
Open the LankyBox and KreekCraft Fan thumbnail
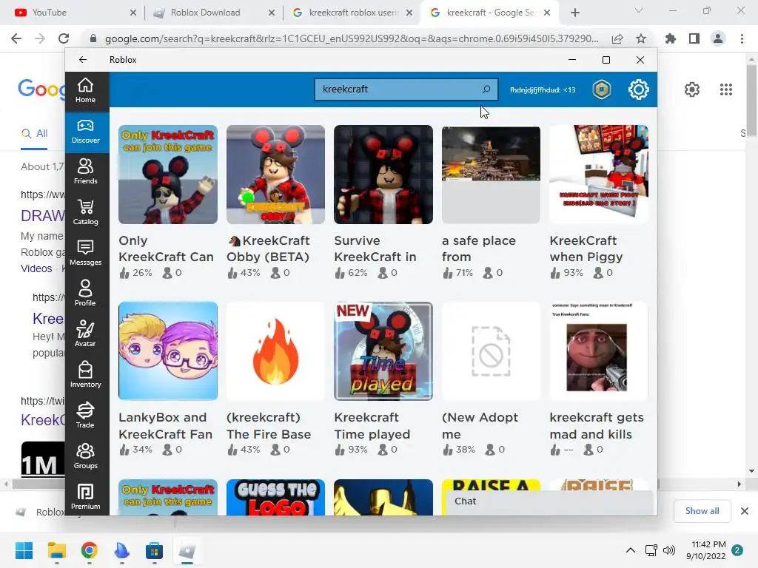click(x=168, y=351)
